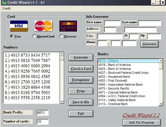Click the First name input field
The height and width of the screenshot is (127, 166).
(112, 23)
